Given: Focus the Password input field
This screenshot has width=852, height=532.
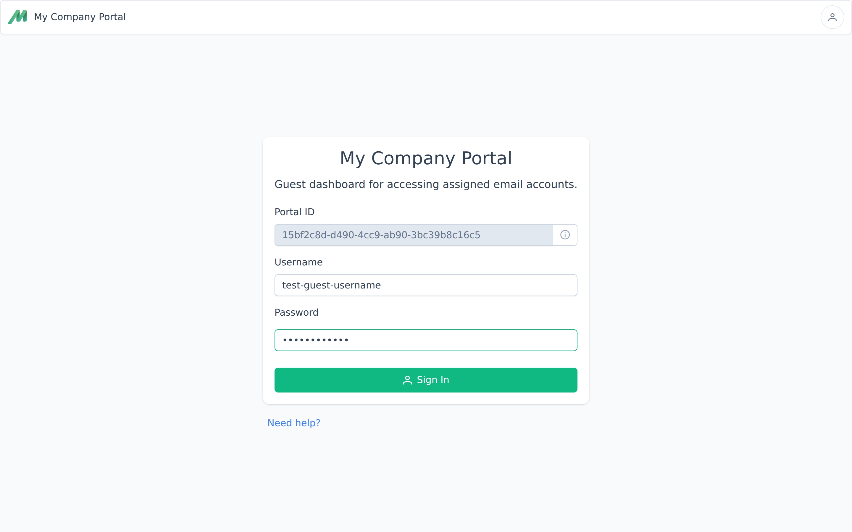Looking at the screenshot, I should pos(458,340).
